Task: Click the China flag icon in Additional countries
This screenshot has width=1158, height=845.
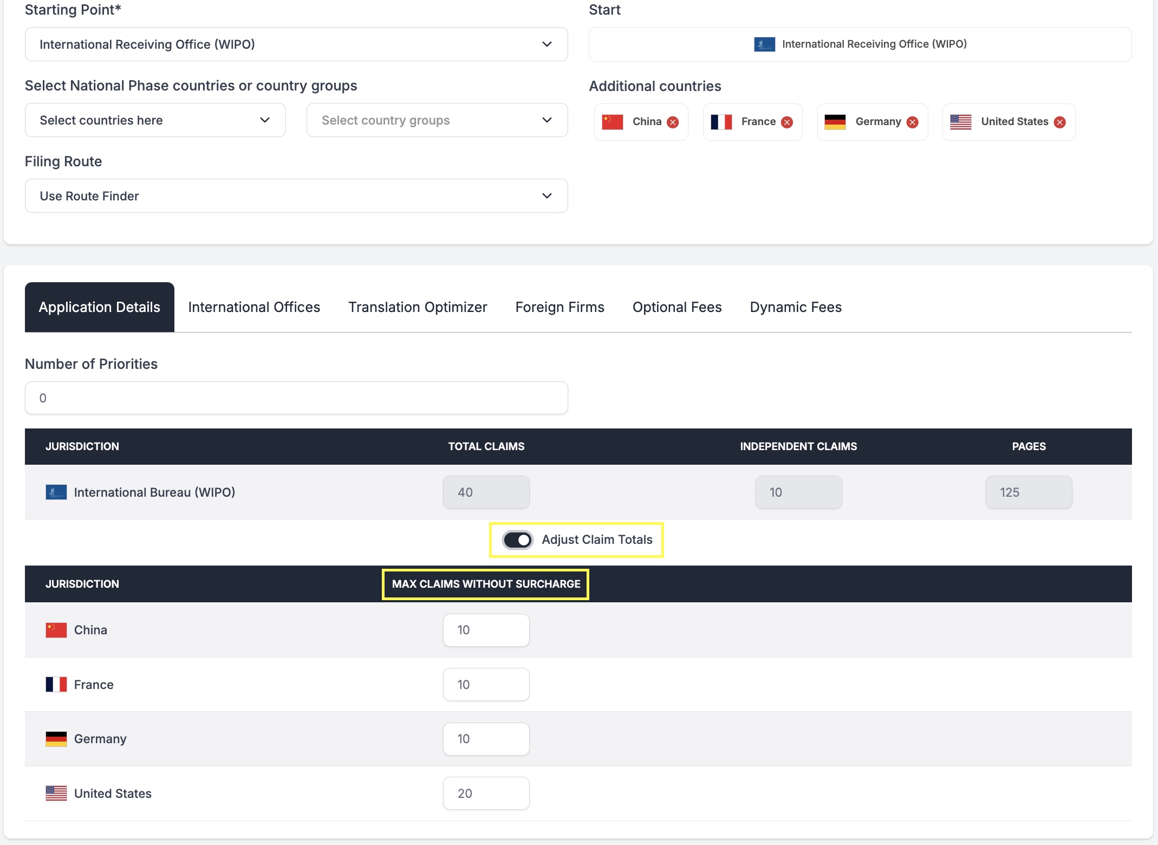Action: click(x=612, y=122)
